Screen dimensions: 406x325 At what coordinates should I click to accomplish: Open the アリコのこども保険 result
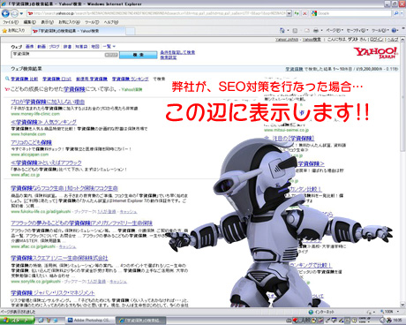pos(31,142)
